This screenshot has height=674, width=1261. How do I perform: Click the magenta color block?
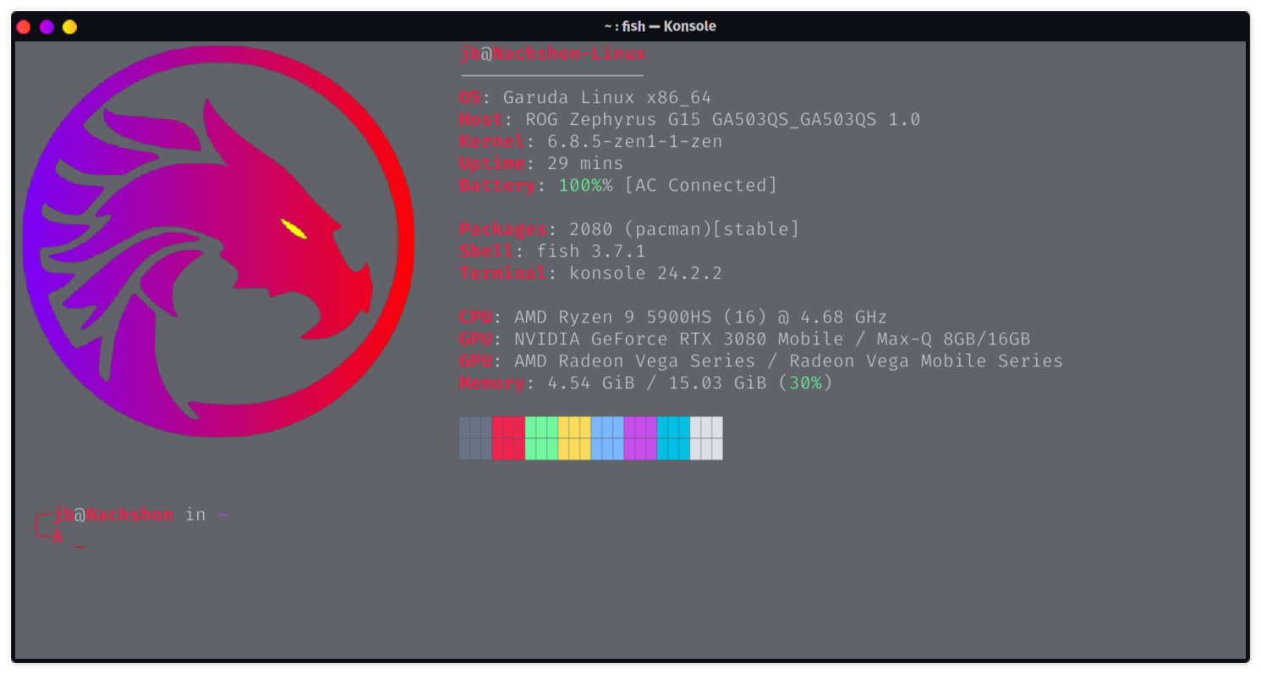point(640,438)
